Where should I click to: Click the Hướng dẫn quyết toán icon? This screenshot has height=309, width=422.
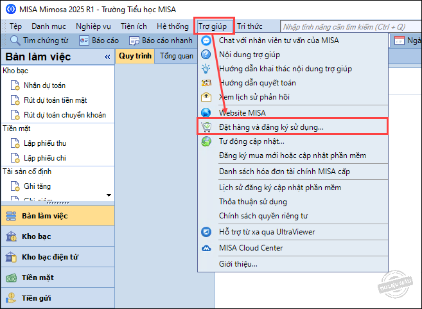[206, 83]
